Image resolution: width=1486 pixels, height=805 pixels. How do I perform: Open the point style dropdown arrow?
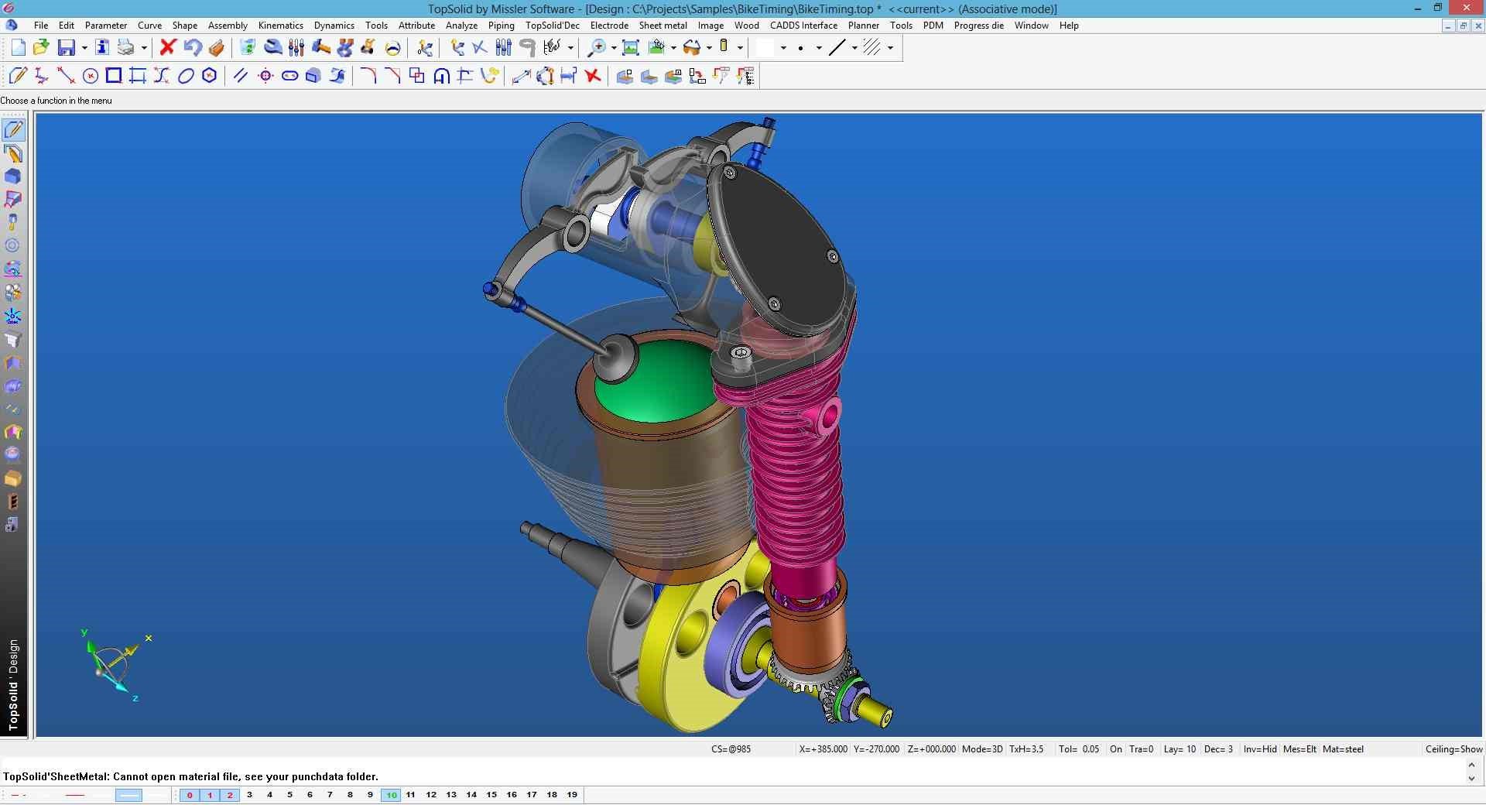pos(819,48)
